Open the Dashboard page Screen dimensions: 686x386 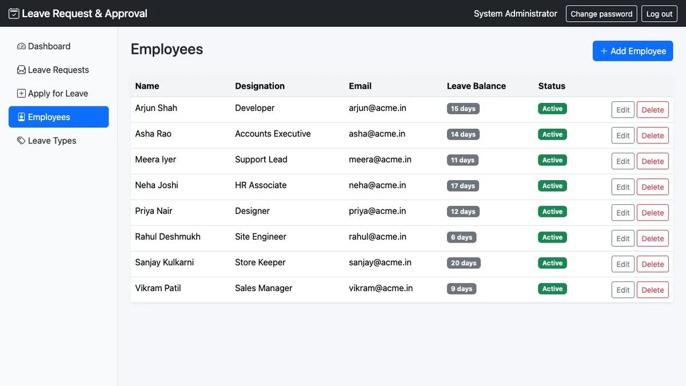[x=58, y=46]
